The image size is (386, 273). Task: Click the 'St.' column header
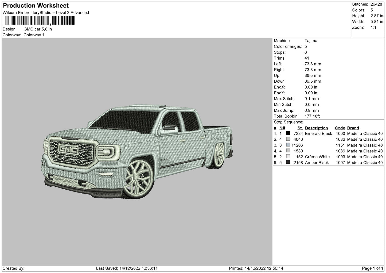tap(300, 128)
